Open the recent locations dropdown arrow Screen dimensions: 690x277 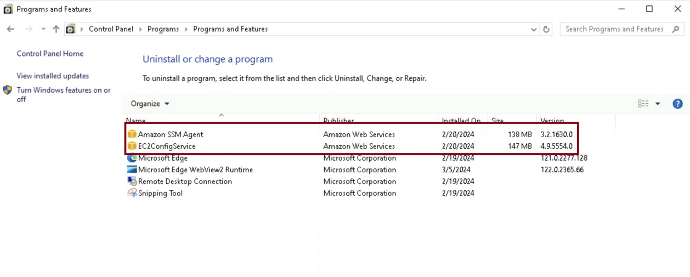[43, 29]
